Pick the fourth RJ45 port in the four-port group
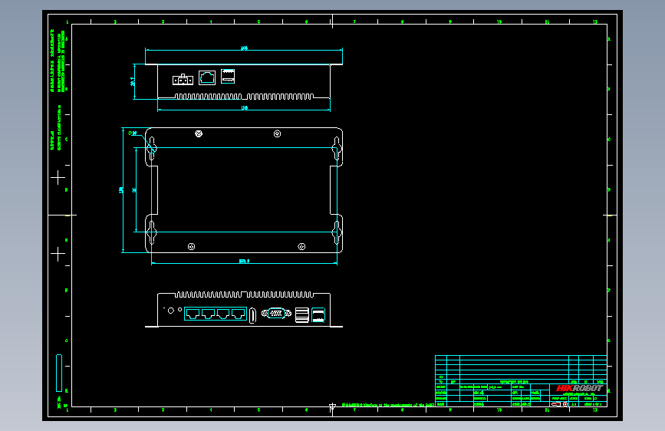 click(239, 314)
